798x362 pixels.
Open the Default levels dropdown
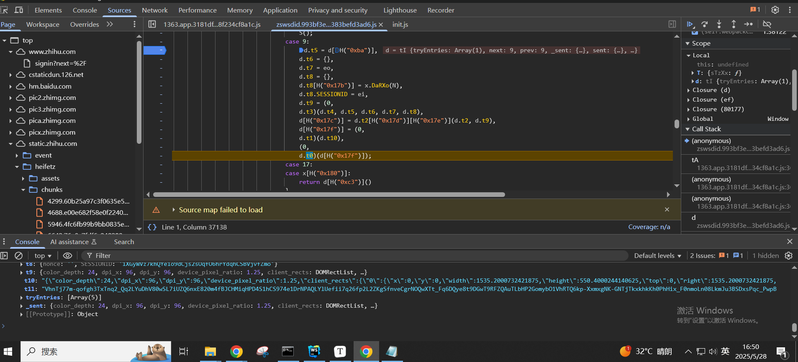657,255
